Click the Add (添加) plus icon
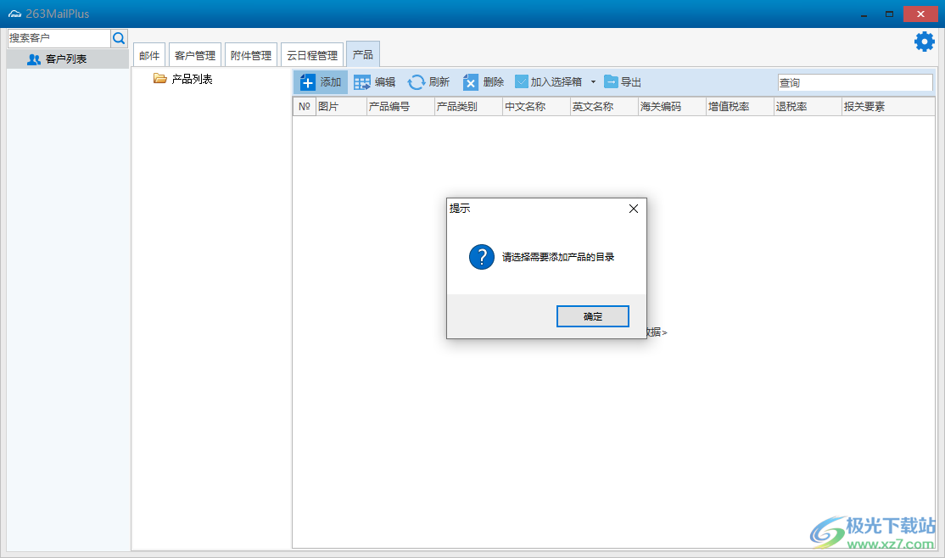The height and width of the screenshot is (558, 945). (x=307, y=82)
